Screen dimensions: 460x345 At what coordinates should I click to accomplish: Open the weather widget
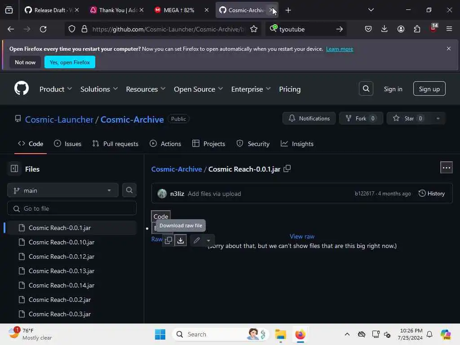(30, 334)
